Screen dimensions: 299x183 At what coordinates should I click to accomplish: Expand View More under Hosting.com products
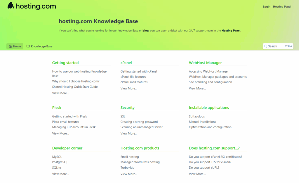129,174
